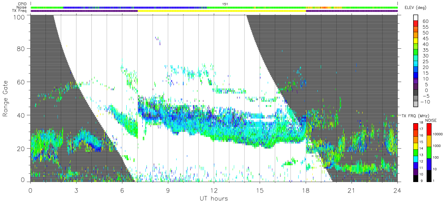Click the 'Range Gate' y-axis title
The width and height of the screenshot is (447, 206).
pos(5,98)
